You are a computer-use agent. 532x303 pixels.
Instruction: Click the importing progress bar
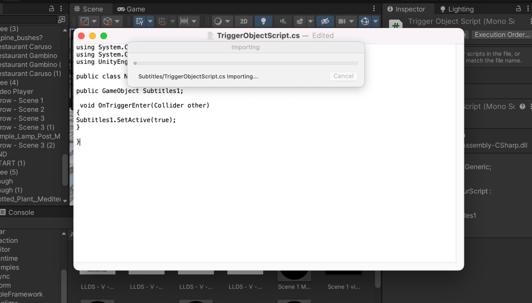tap(245, 63)
